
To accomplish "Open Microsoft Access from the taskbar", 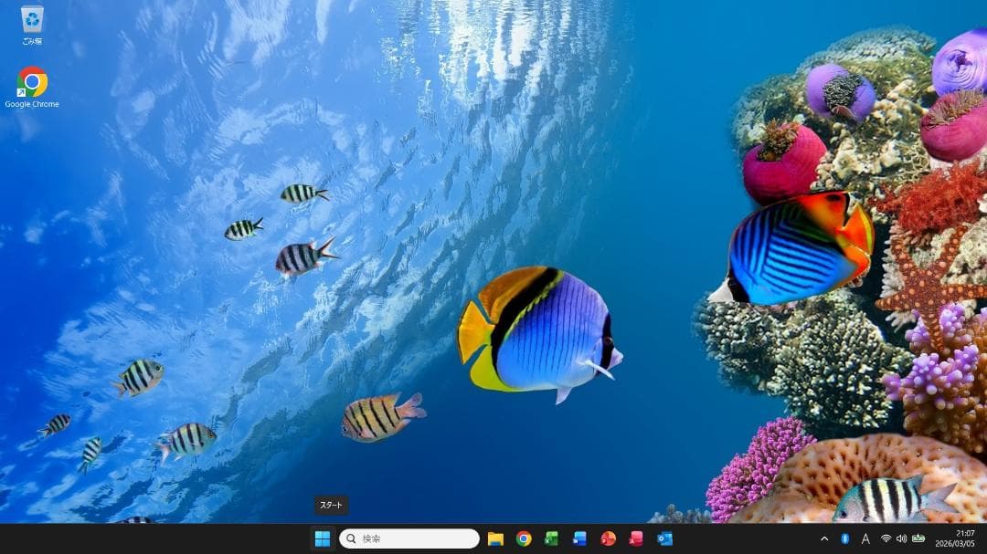I will coord(634,538).
